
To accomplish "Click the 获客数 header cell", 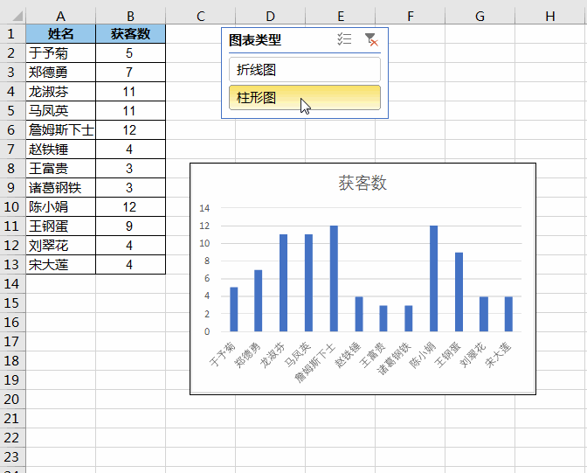I will 130,34.
